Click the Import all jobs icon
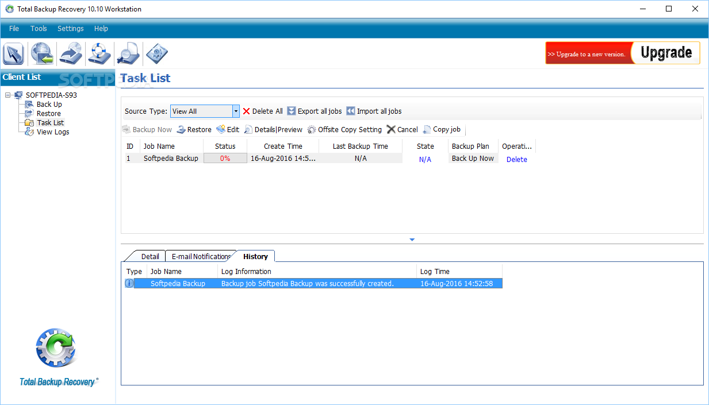This screenshot has width=709, height=405. tap(350, 111)
